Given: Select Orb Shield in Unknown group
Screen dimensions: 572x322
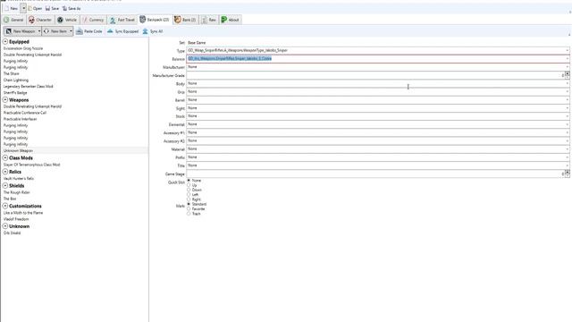Looking at the screenshot, I should coord(12,233).
